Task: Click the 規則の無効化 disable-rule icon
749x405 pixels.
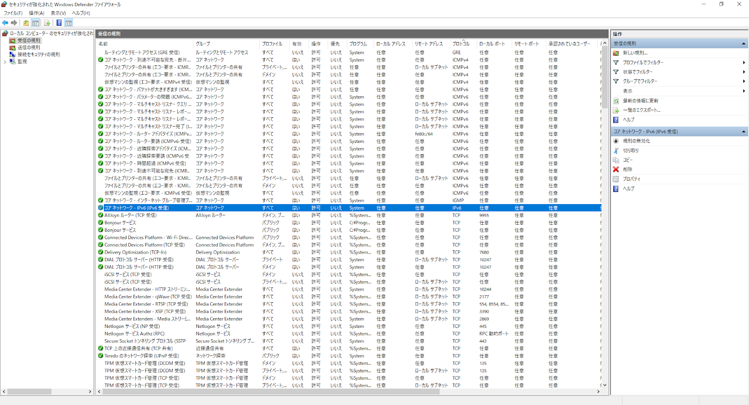Action: pos(616,141)
